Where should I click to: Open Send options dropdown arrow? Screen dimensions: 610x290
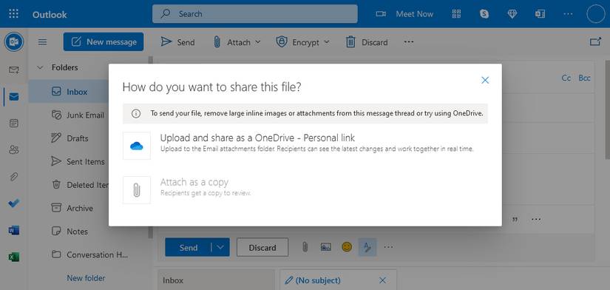pos(220,247)
